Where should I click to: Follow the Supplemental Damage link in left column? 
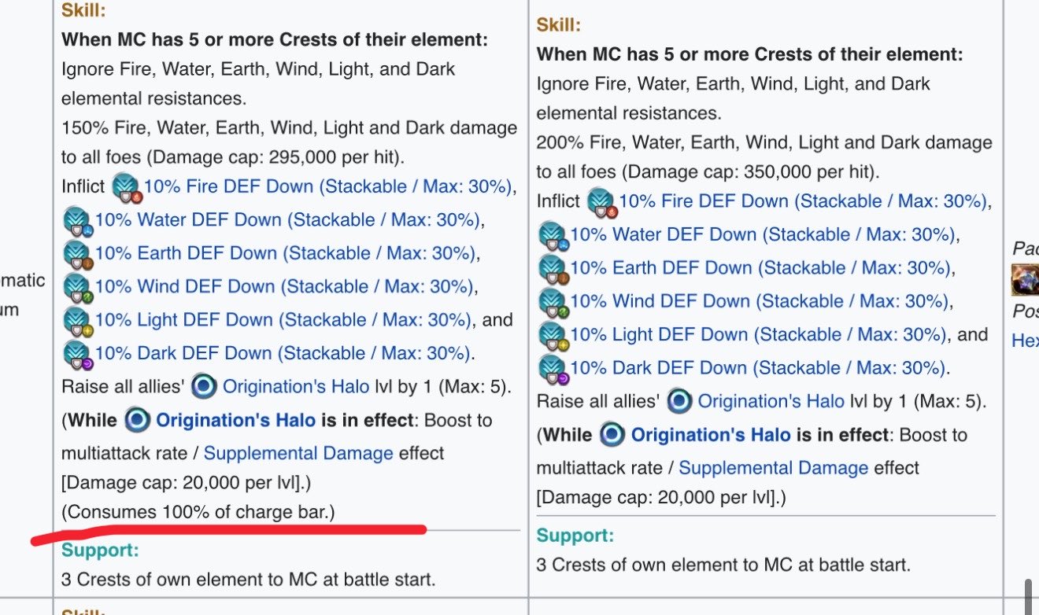pos(298,453)
